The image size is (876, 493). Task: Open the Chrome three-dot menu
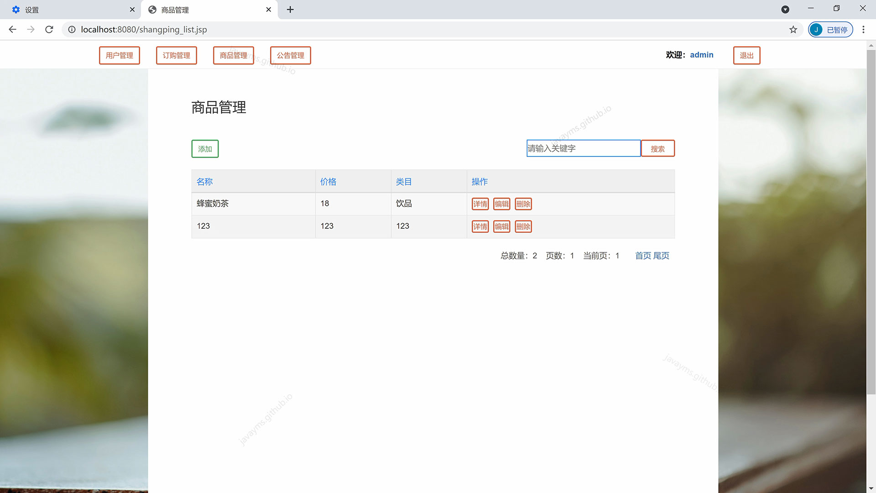click(x=863, y=29)
